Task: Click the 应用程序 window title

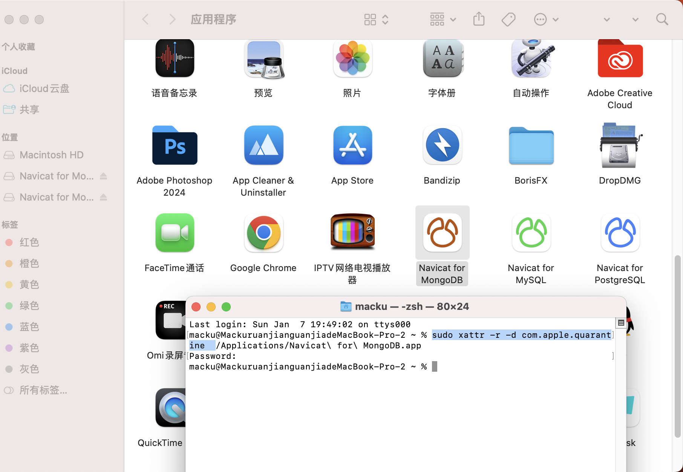Action: 213,19
